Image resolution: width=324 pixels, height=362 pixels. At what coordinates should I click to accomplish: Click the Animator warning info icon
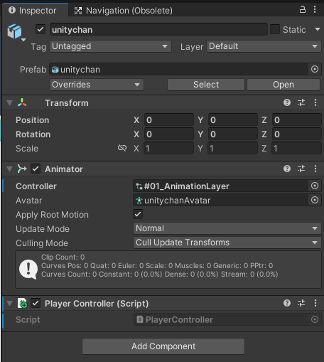[x=28, y=270]
